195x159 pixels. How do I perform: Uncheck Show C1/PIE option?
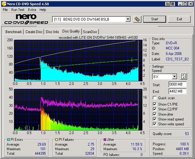tap(155, 104)
